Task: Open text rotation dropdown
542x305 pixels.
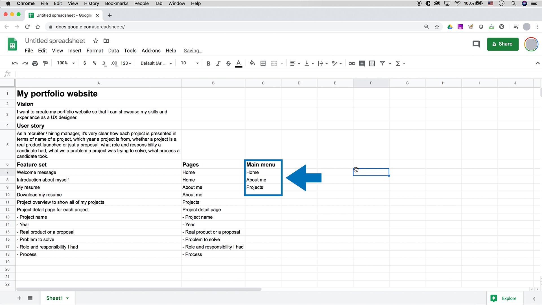Action: (337, 64)
